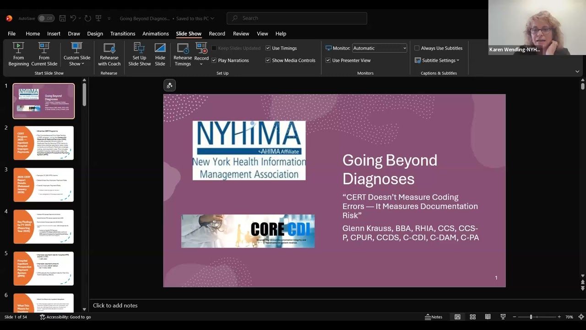Open the Animations tab
586x330 pixels.
156,33
